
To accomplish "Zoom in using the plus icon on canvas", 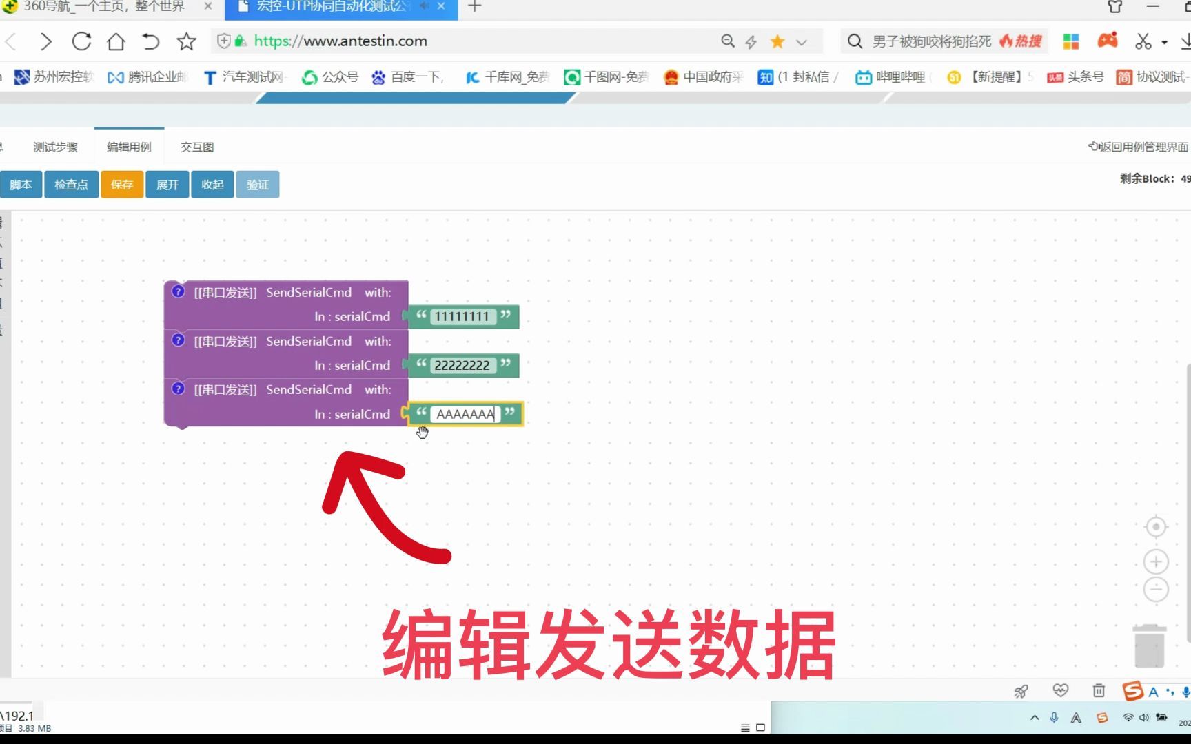I will point(1156,561).
